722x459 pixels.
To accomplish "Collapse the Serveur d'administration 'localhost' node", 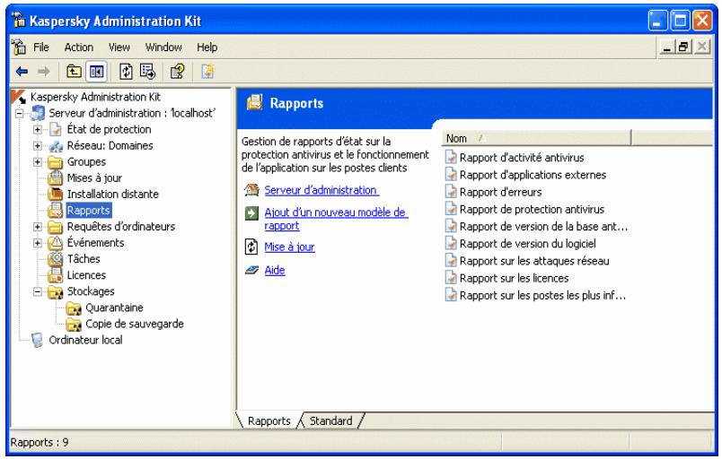I will tap(20, 114).
